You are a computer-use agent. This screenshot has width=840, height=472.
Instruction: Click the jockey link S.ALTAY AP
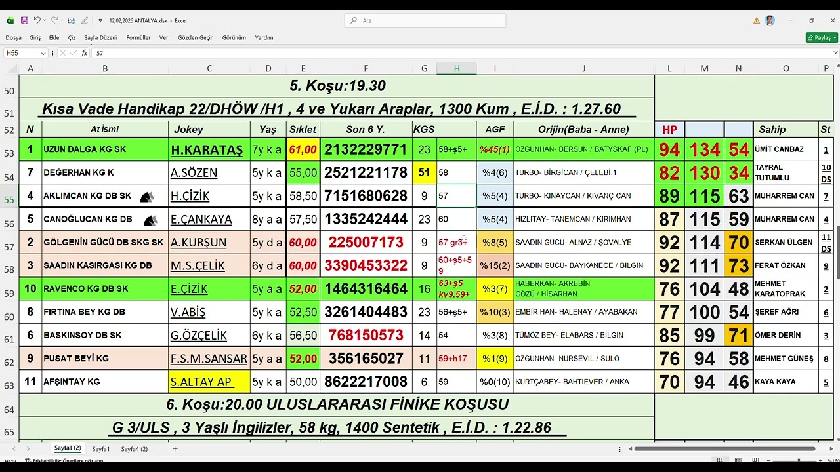point(201,382)
